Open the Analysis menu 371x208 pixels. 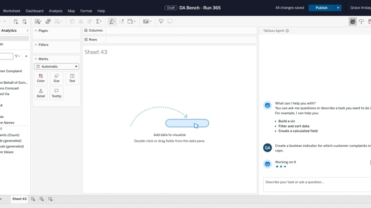(56, 11)
